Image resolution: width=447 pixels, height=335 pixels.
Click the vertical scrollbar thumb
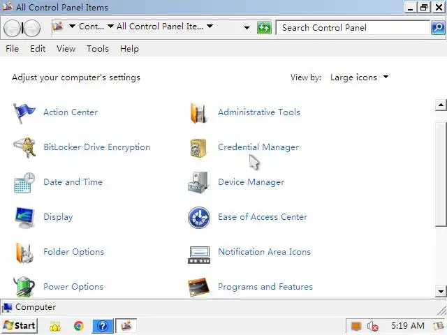(x=441, y=174)
